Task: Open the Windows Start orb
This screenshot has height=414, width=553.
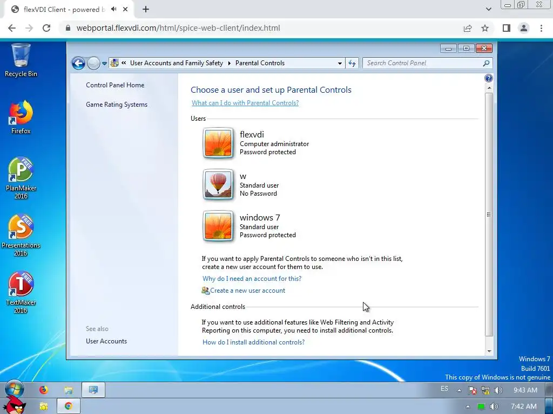Action: 15,390
